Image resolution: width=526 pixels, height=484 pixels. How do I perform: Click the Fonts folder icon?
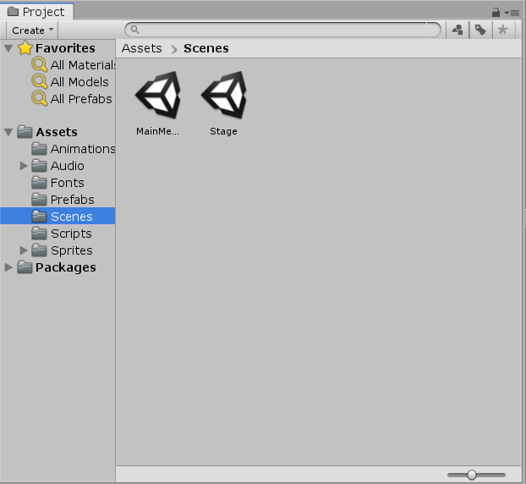39,183
